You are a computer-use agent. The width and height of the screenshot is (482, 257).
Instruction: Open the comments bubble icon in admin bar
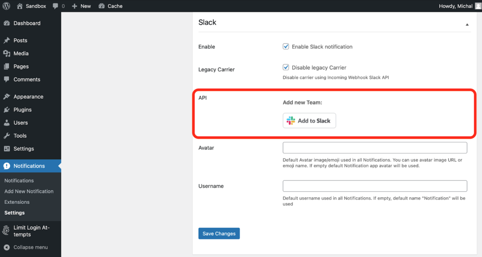56,6
